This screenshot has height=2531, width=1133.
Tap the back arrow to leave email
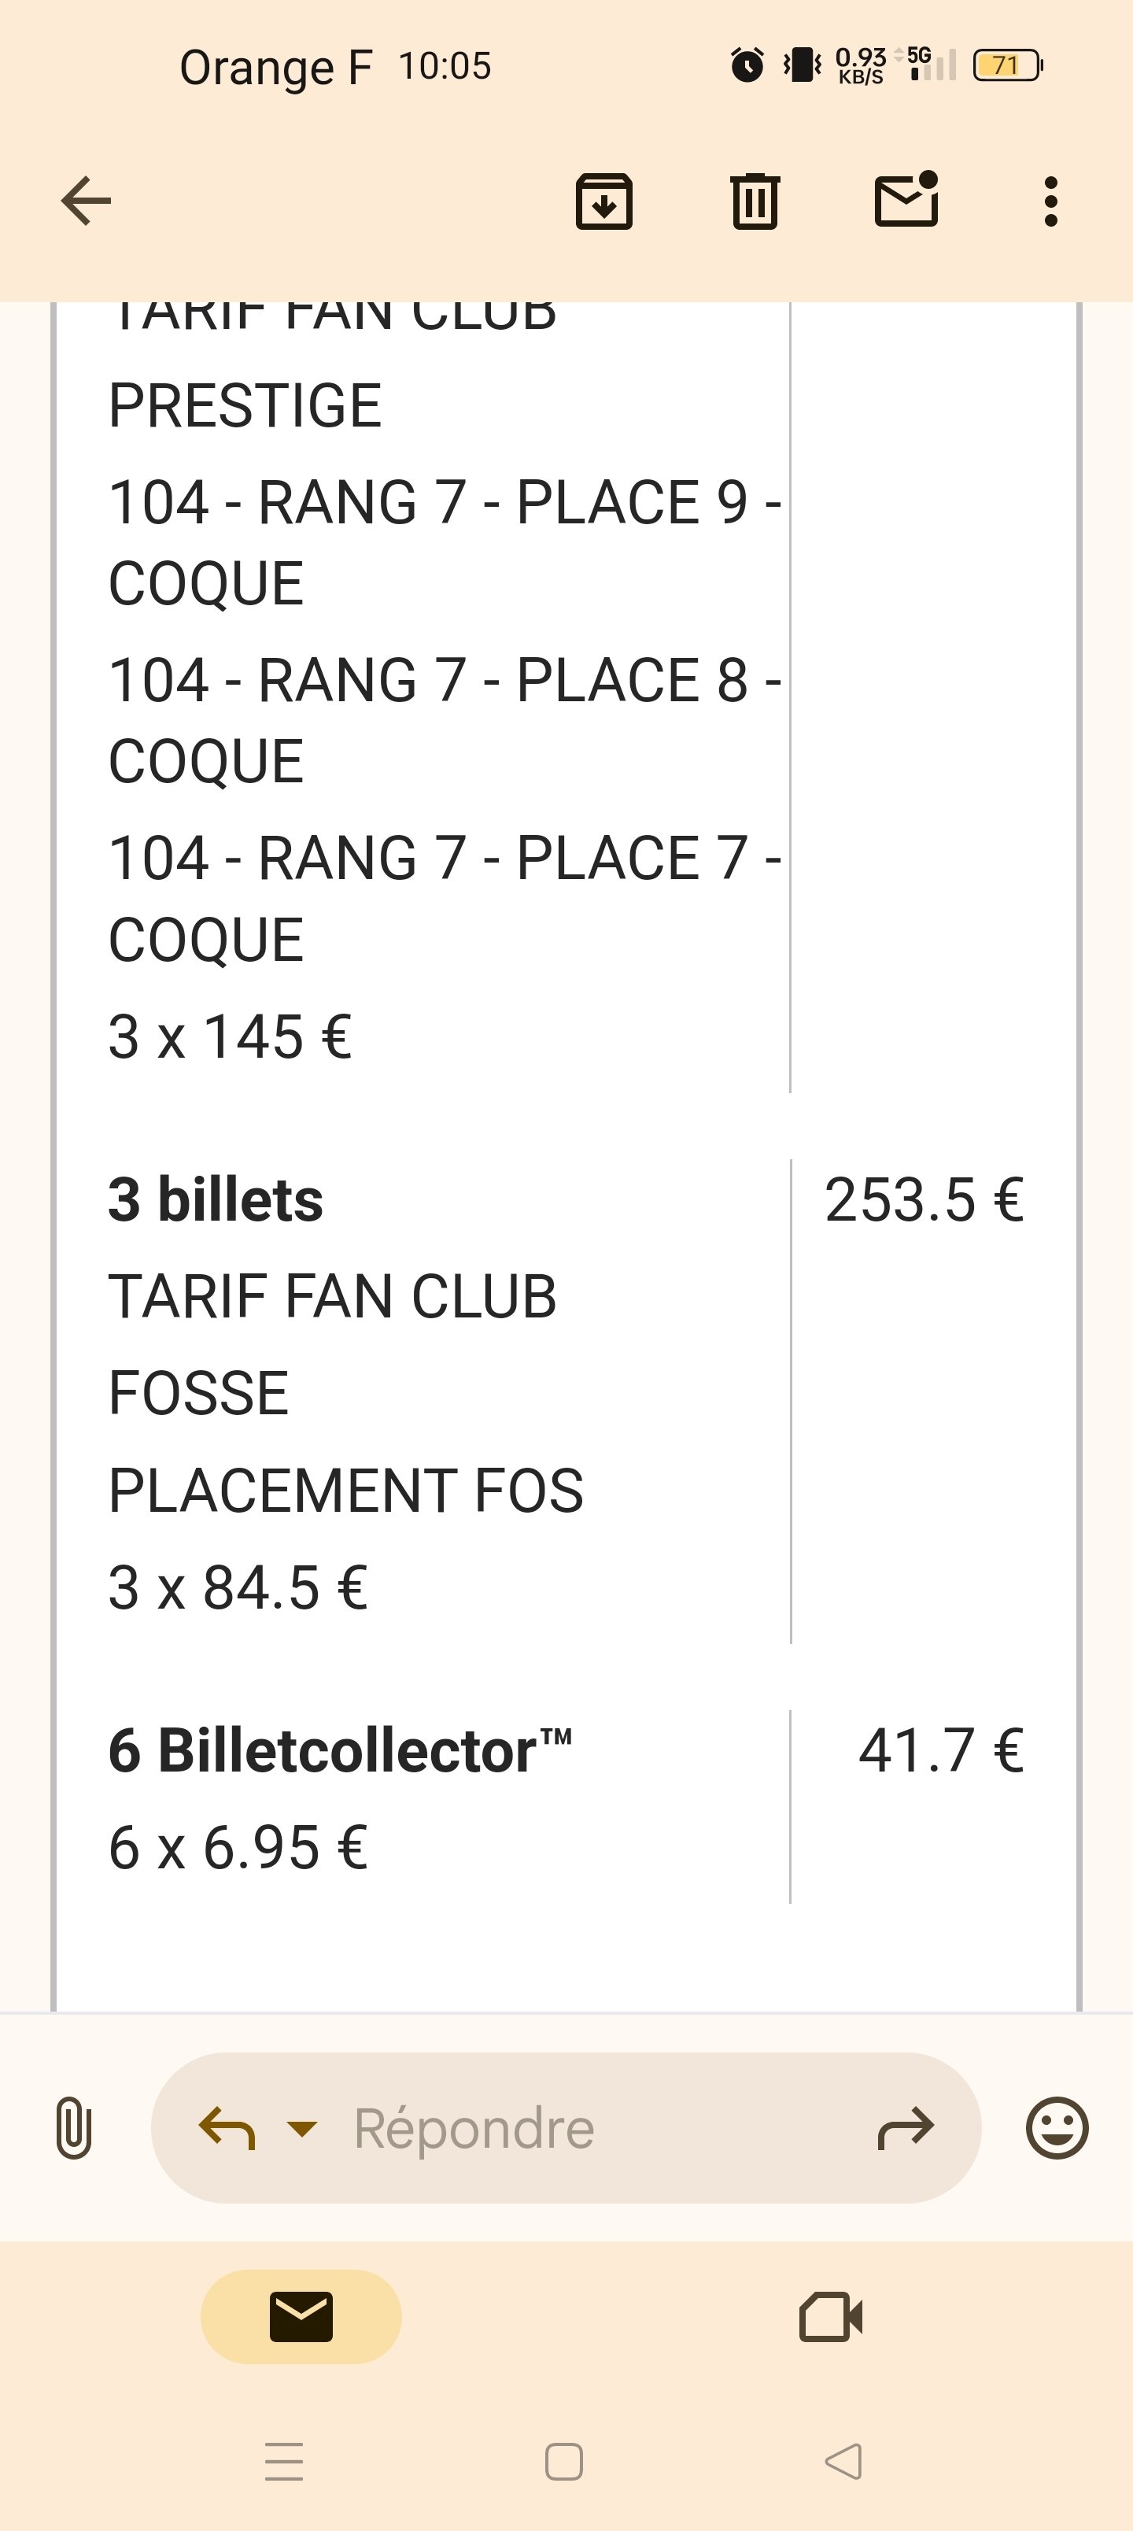click(x=87, y=201)
